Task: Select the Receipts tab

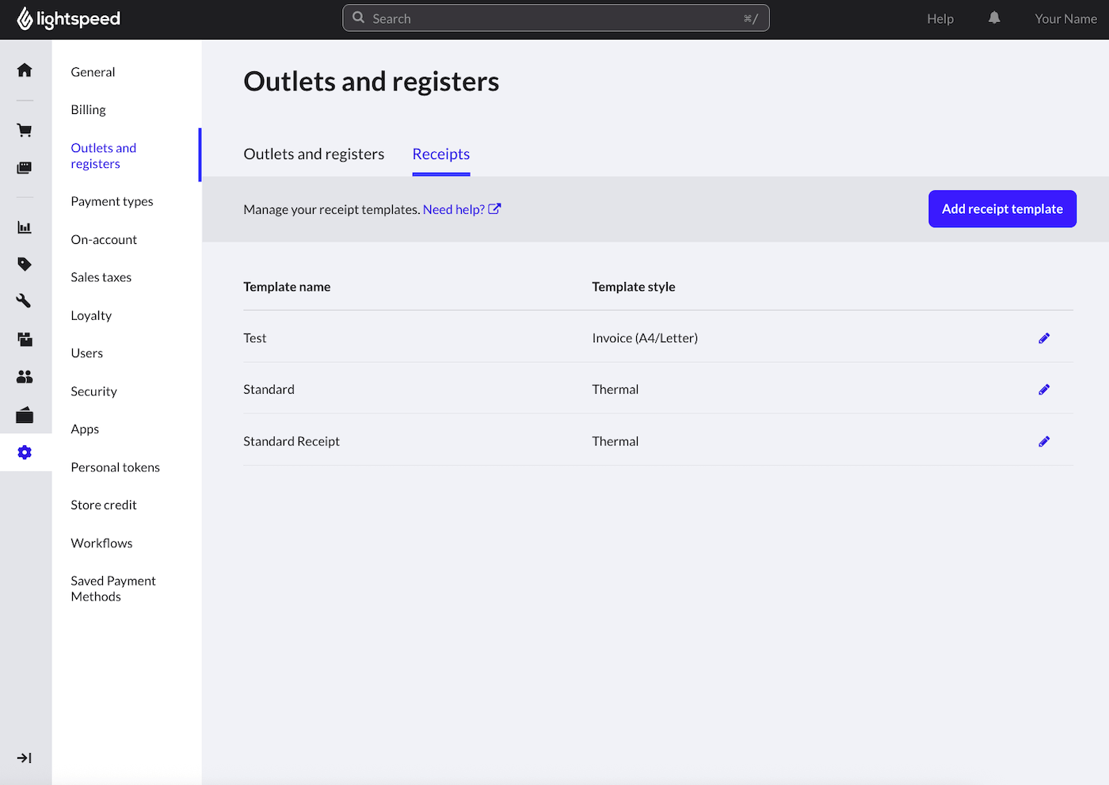Action: click(x=440, y=154)
